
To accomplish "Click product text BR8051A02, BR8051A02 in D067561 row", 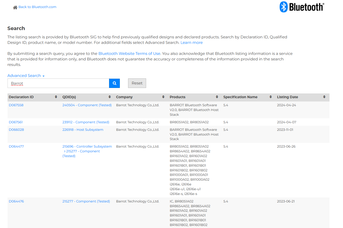I will [189, 122].
